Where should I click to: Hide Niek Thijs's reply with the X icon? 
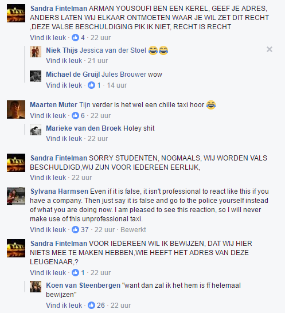[270, 49]
